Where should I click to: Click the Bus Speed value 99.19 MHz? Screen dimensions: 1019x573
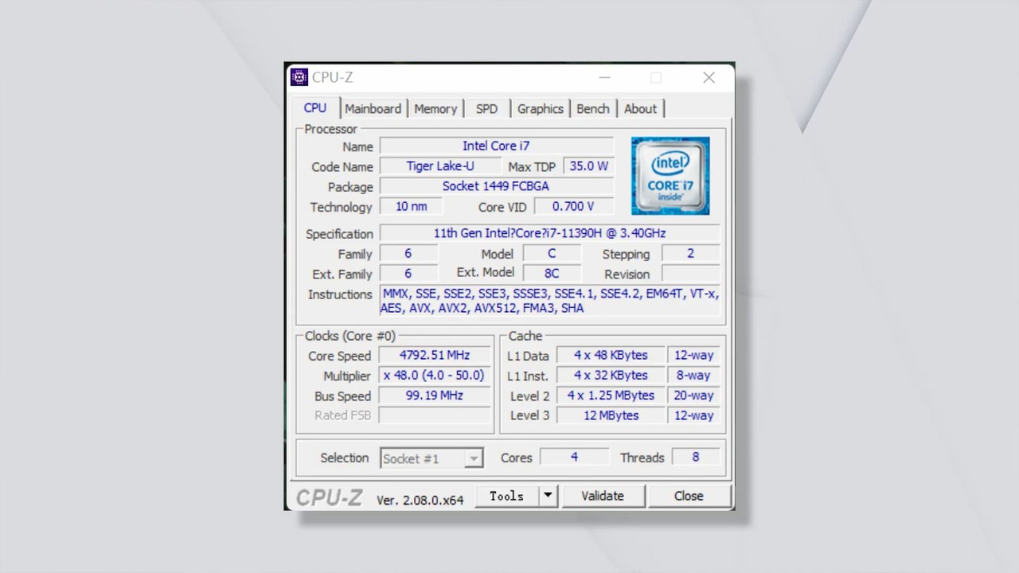(x=435, y=395)
